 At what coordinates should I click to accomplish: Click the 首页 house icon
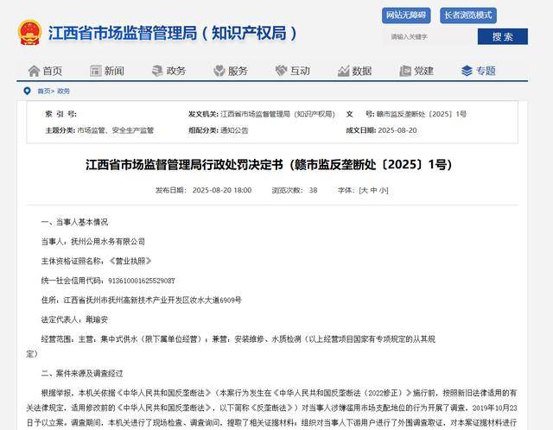click(x=34, y=71)
